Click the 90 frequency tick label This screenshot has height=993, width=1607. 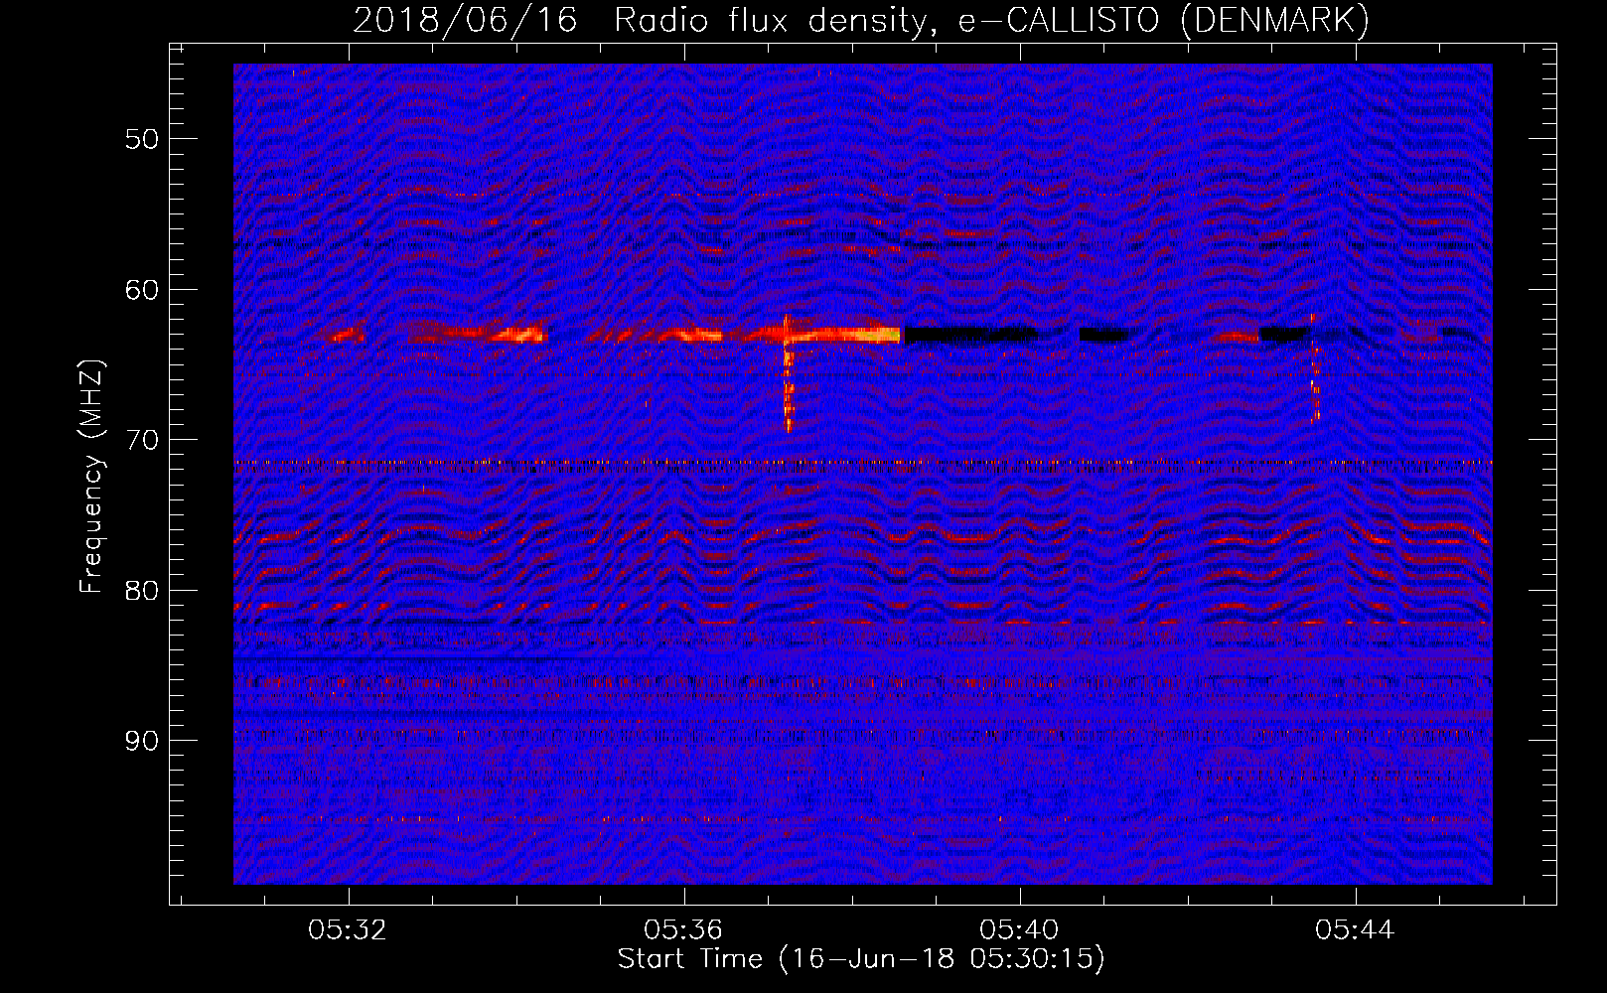click(142, 741)
